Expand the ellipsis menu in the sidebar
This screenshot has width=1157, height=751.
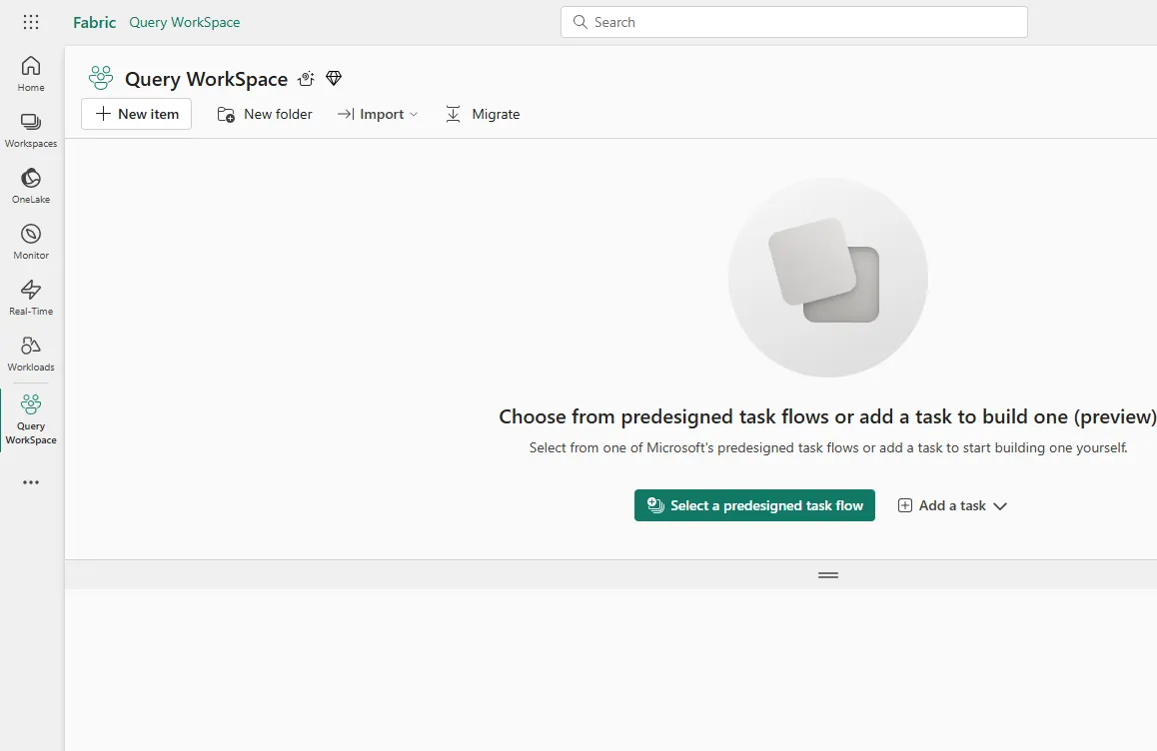pyautogui.click(x=30, y=482)
